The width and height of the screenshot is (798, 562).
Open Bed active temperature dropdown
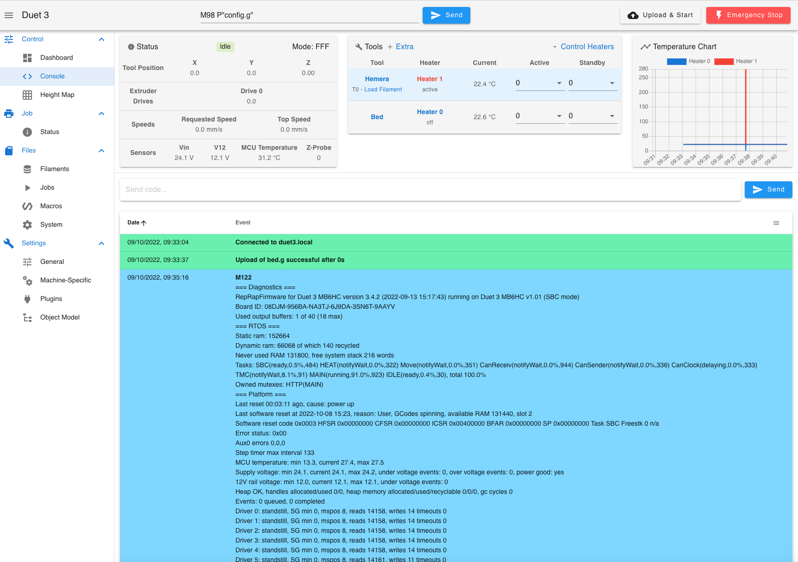click(x=559, y=116)
